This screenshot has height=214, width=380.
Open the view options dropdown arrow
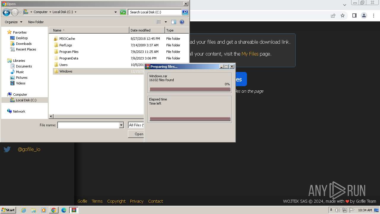pyautogui.click(x=166, y=22)
